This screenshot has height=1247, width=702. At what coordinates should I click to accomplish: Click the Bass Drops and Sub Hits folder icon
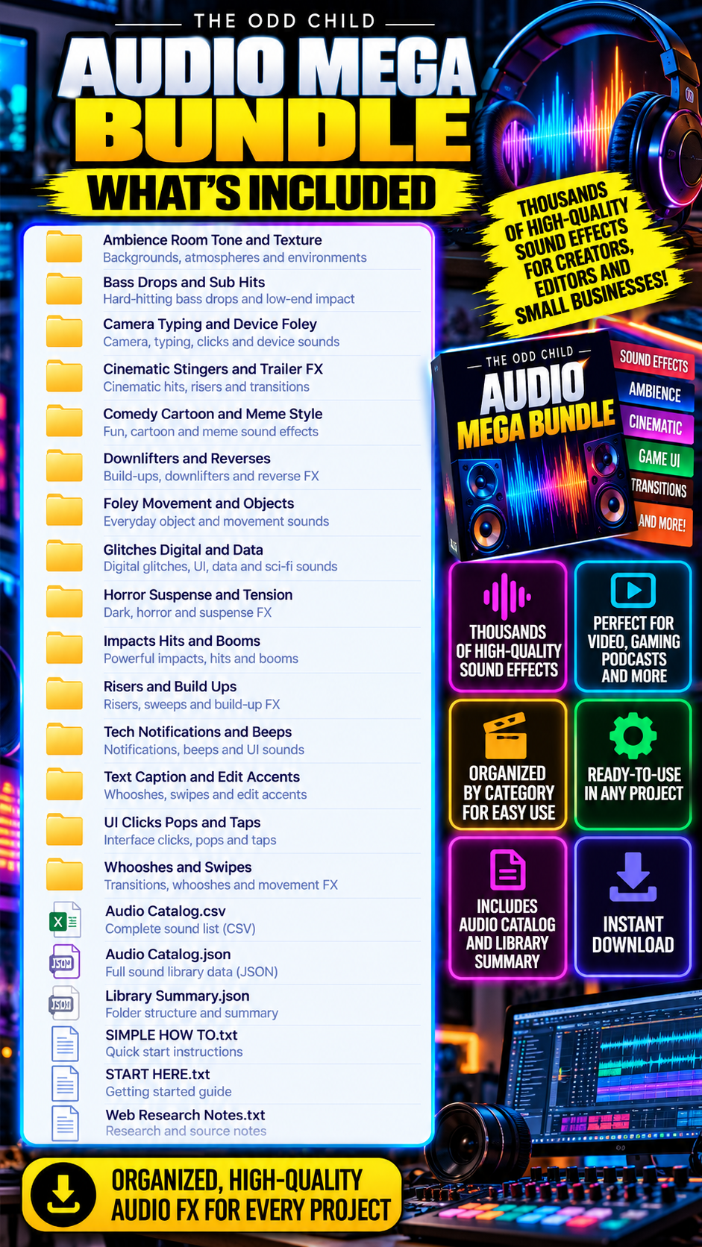coord(64,289)
